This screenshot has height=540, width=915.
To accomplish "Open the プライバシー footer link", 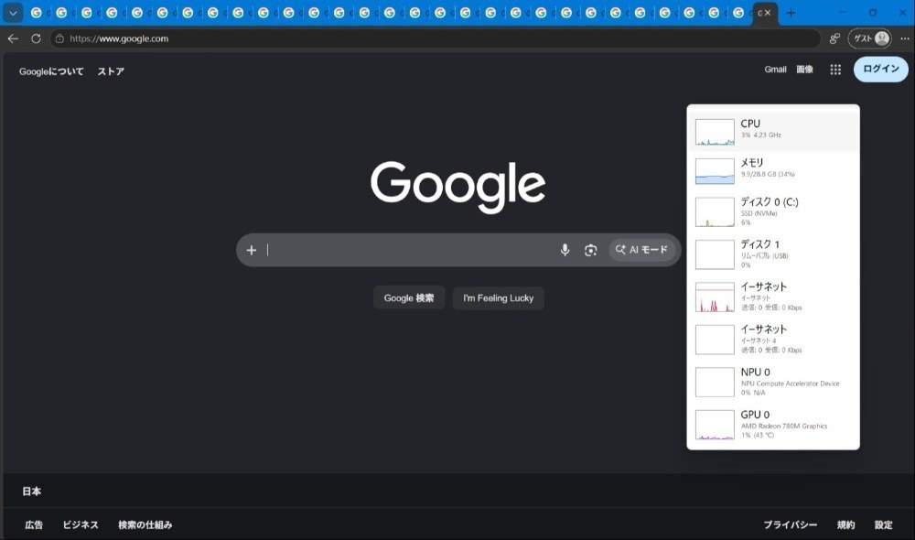I will 791,524.
